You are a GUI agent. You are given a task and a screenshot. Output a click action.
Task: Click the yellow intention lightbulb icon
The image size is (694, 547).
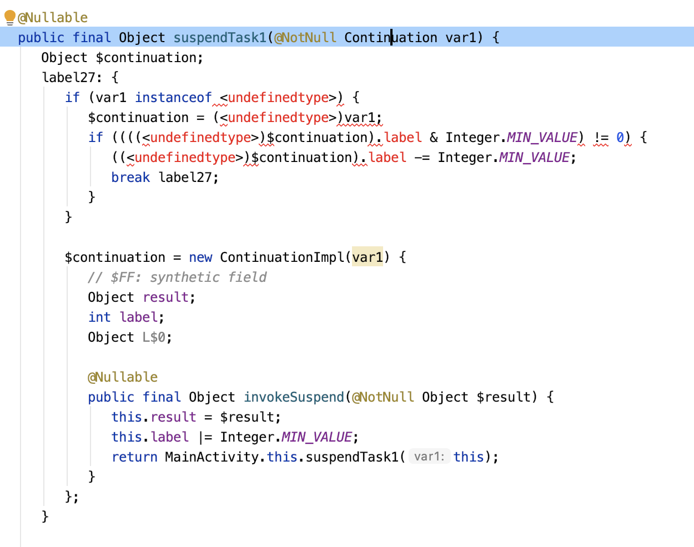tap(9, 16)
